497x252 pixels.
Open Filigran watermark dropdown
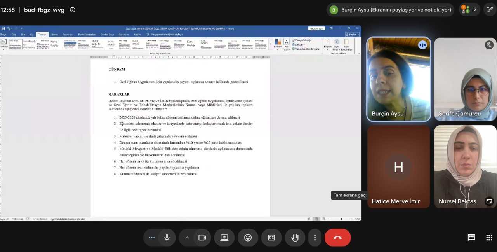[x=328, y=44]
